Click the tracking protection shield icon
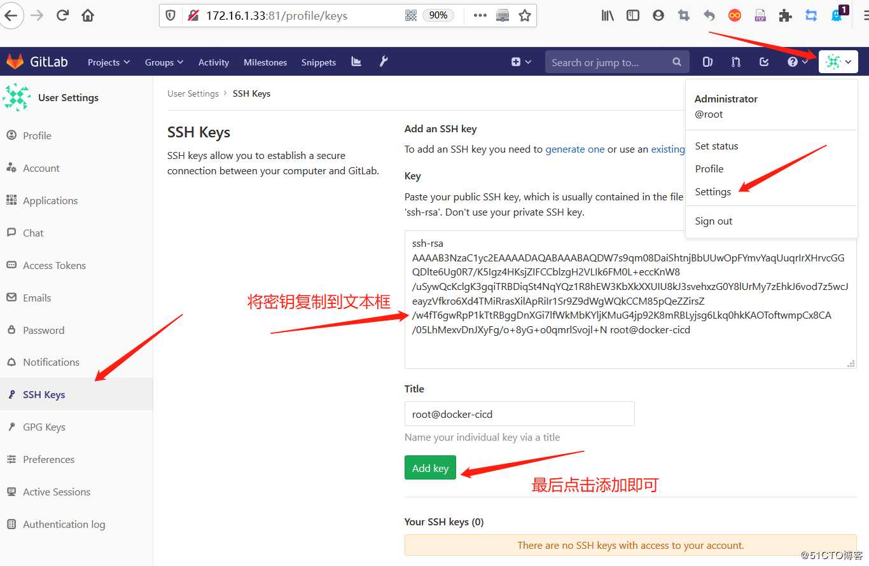 (x=170, y=16)
